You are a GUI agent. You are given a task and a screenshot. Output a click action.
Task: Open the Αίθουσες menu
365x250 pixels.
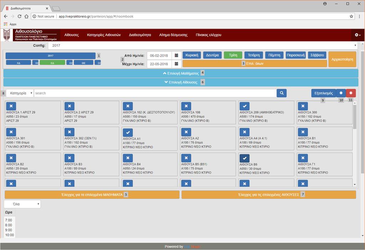pyautogui.click(x=71, y=35)
